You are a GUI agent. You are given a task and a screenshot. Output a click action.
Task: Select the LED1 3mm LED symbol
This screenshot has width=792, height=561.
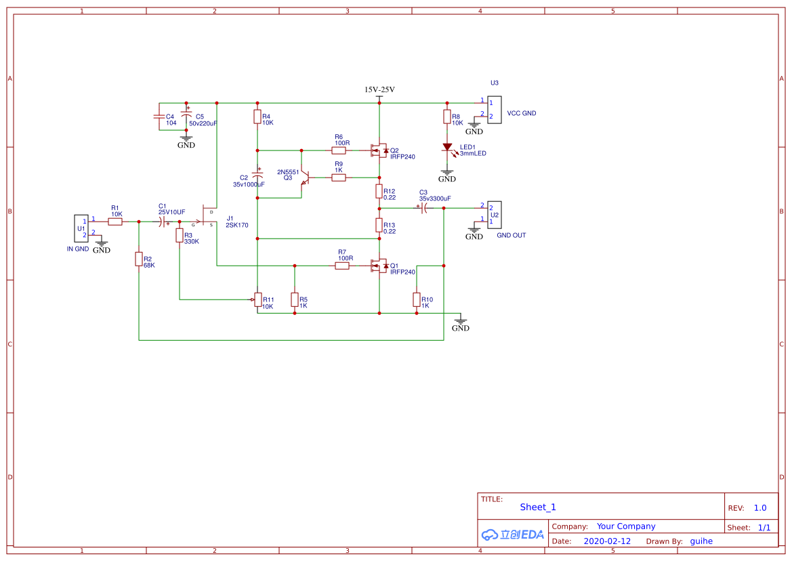(447, 147)
